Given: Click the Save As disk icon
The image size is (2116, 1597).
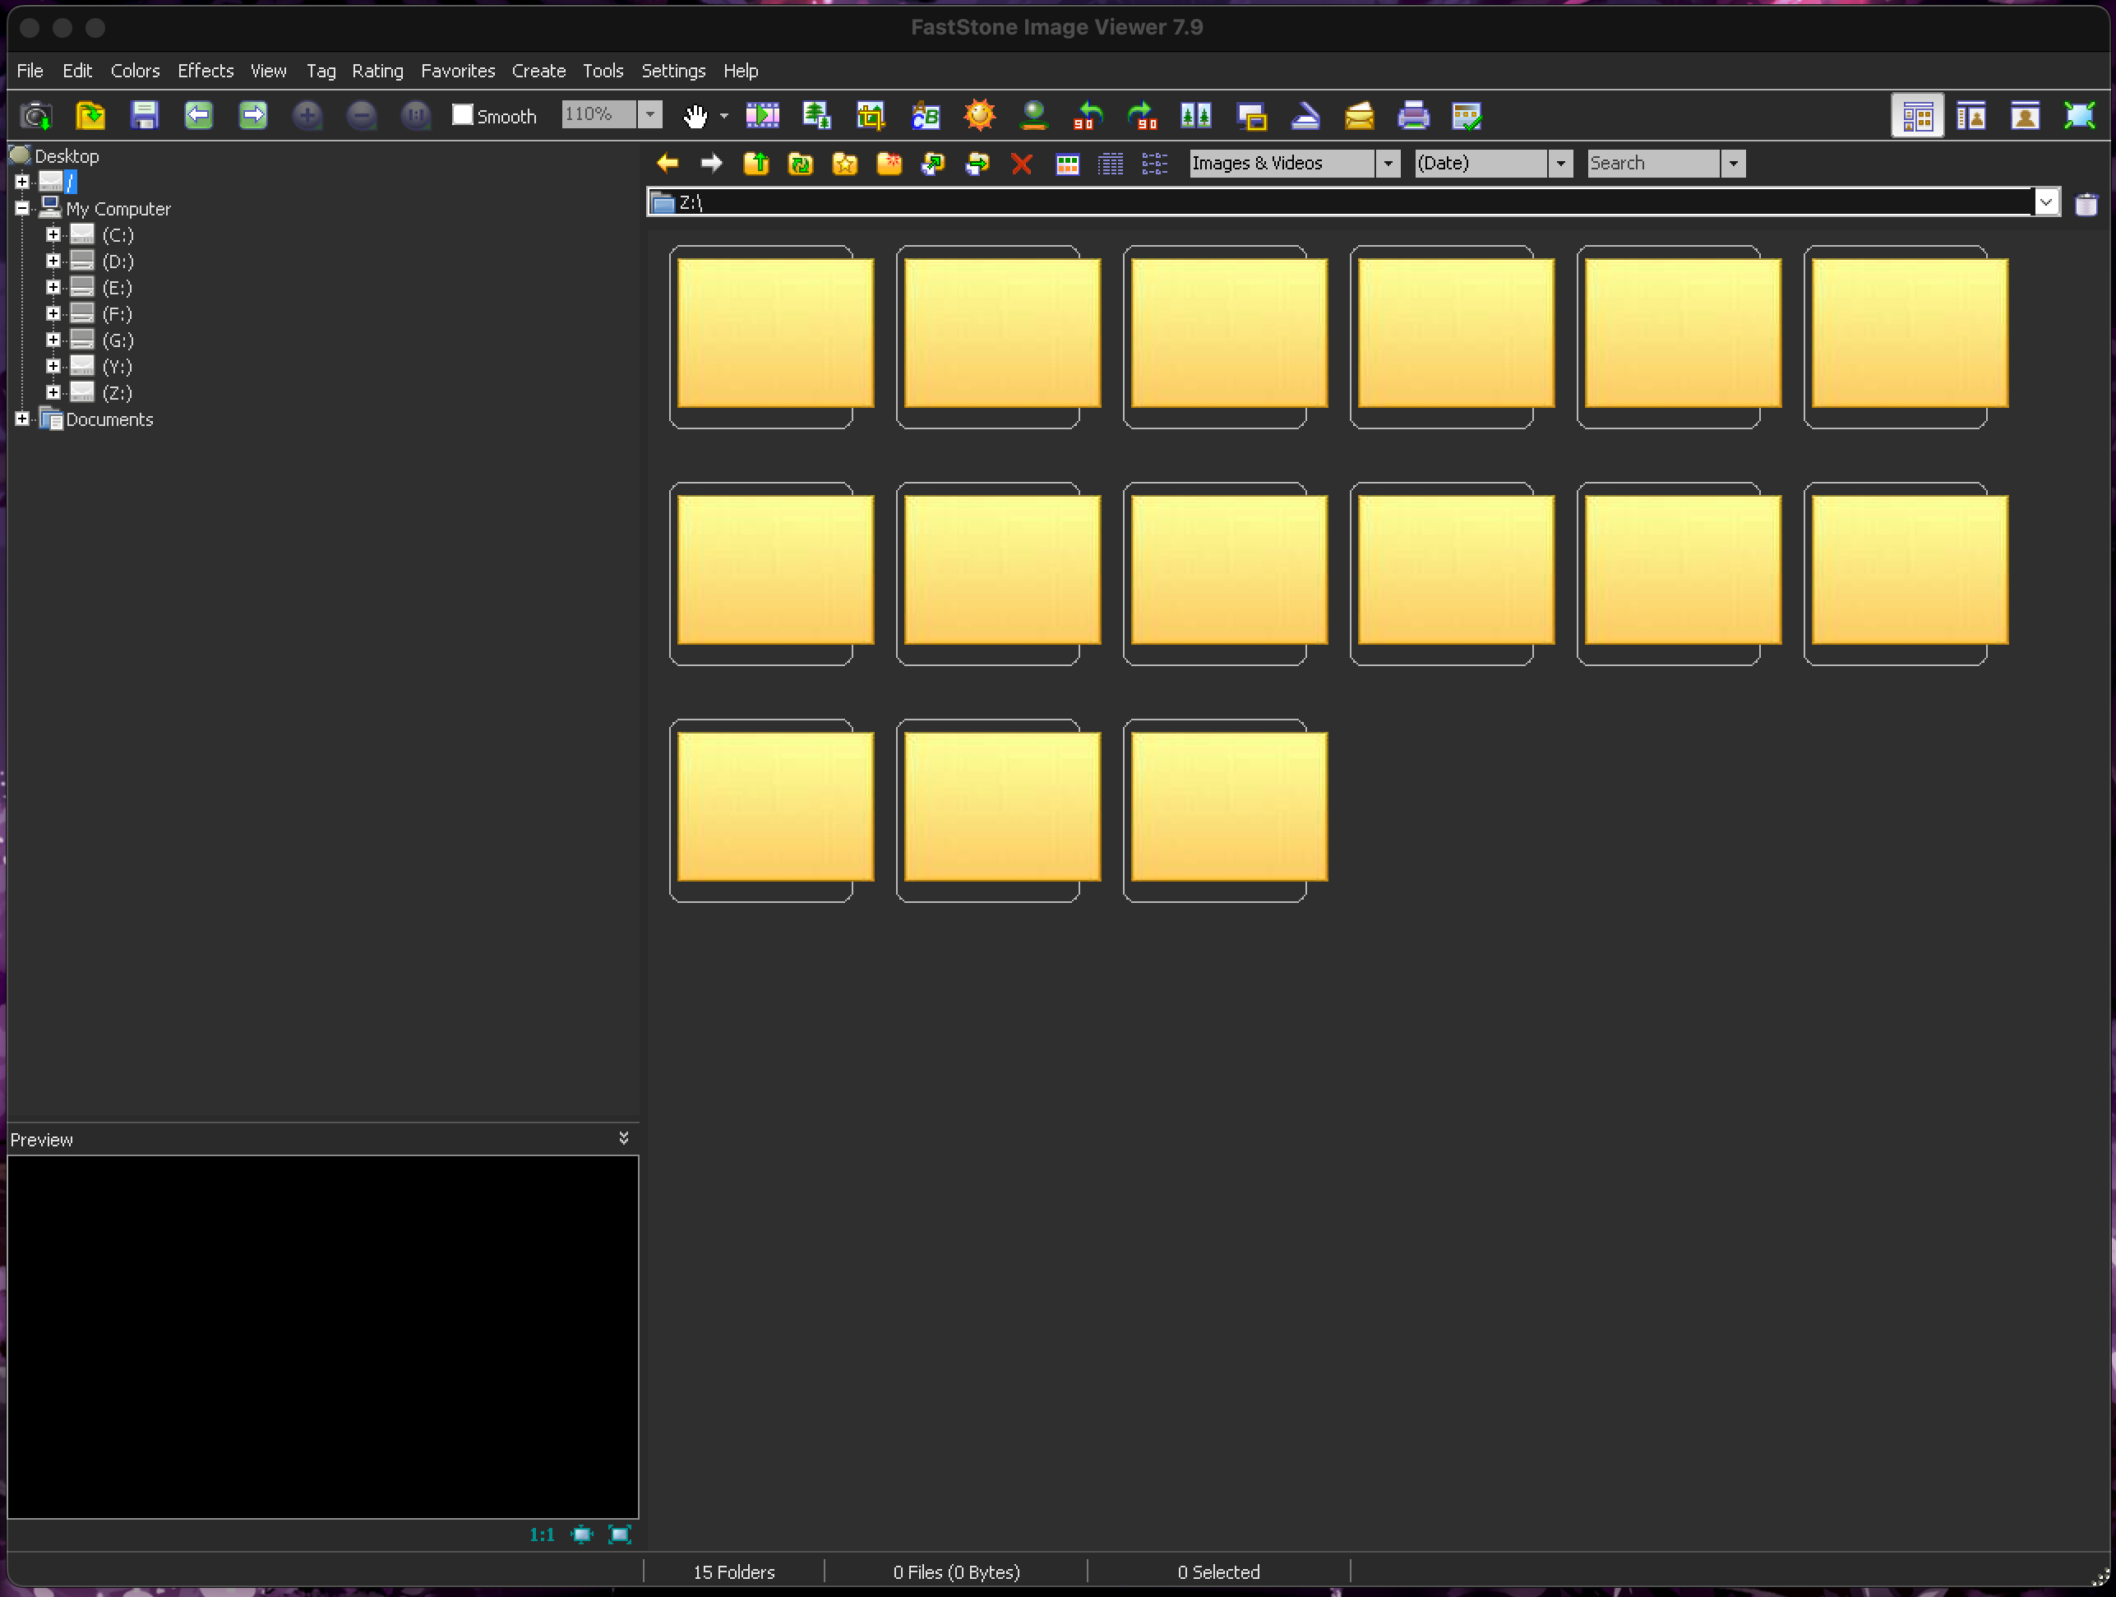Looking at the screenshot, I should (145, 116).
